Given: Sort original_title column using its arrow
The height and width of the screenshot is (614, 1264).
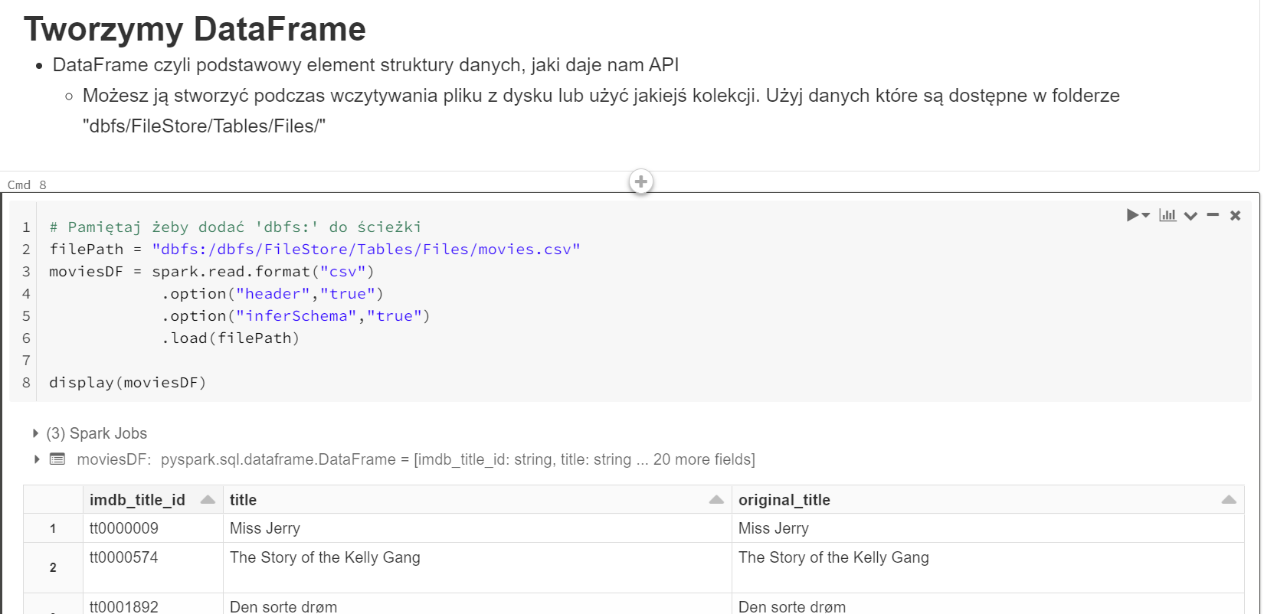Looking at the screenshot, I should pos(1229,500).
